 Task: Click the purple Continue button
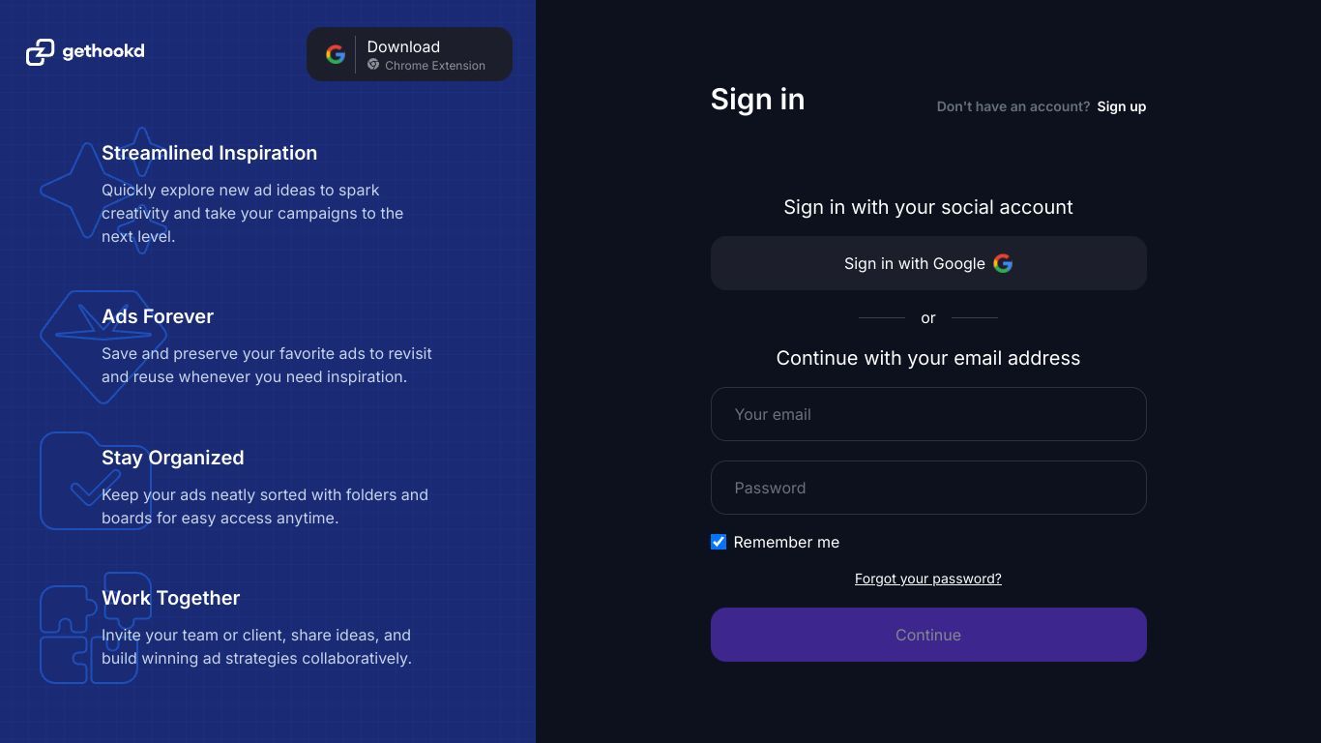[x=928, y=635]
